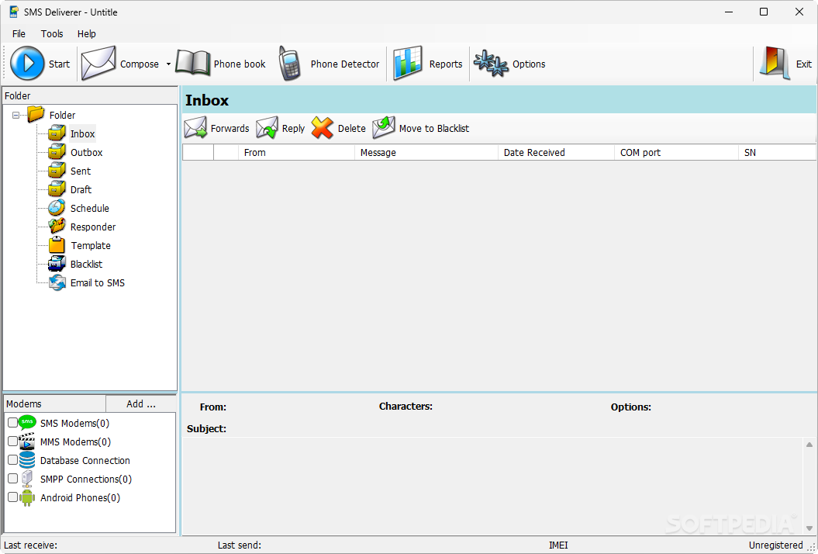Enable the SMPP Connections(0) checkbox

12,478
